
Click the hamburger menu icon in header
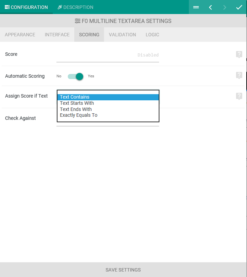[196, 7]
